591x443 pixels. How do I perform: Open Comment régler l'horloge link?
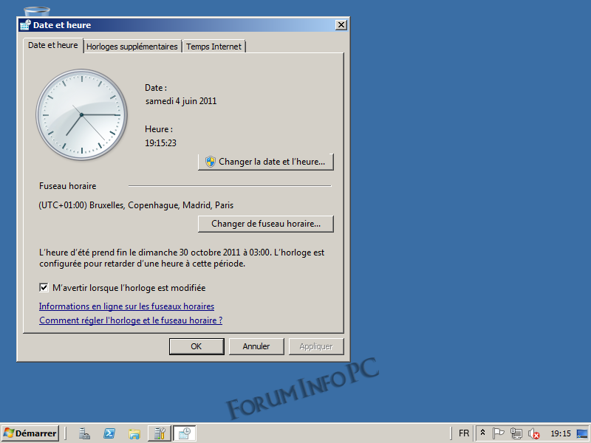(x=131, y=320)
